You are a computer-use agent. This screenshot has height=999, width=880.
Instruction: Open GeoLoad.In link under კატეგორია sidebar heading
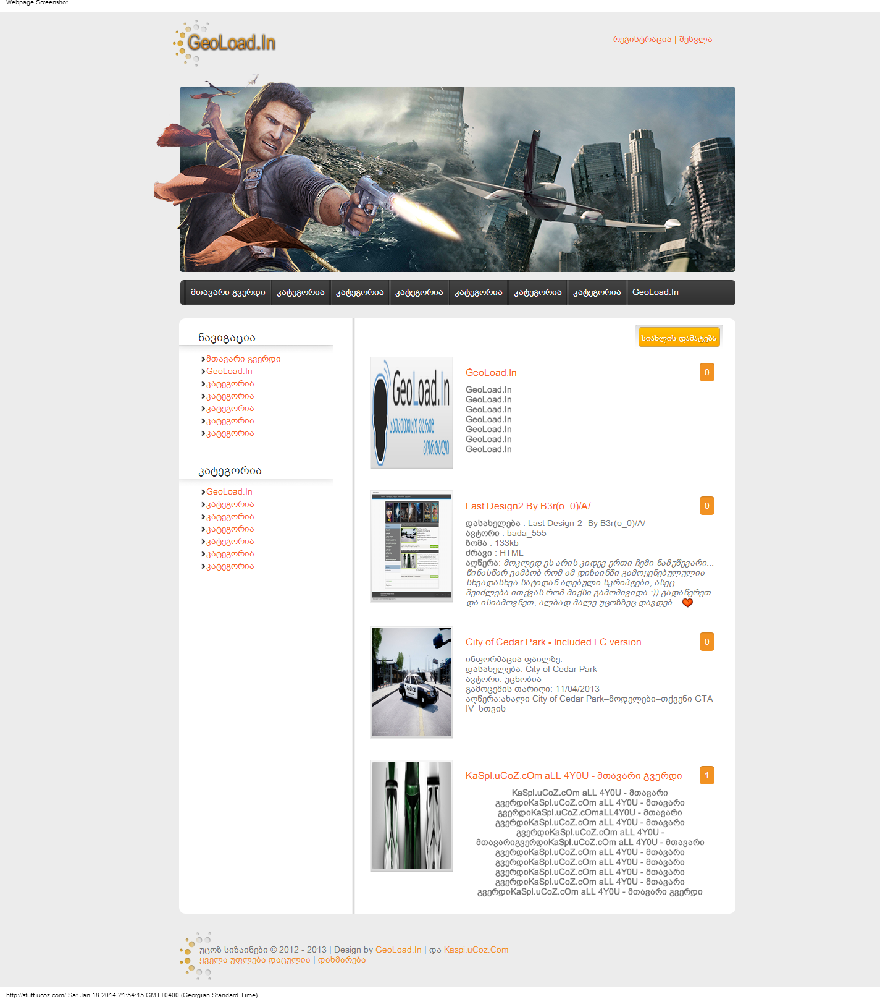[229, 492]
